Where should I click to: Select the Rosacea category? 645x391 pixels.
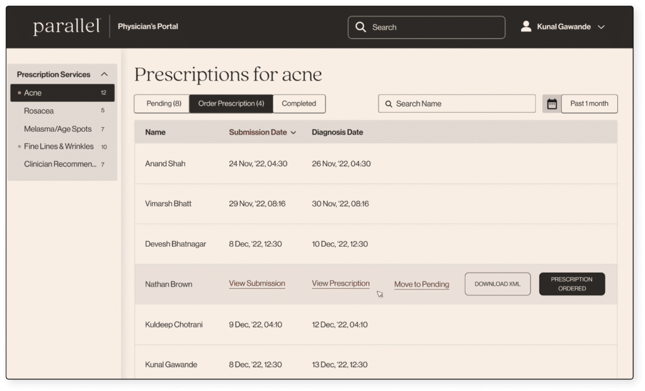click(x=38, y=111)
